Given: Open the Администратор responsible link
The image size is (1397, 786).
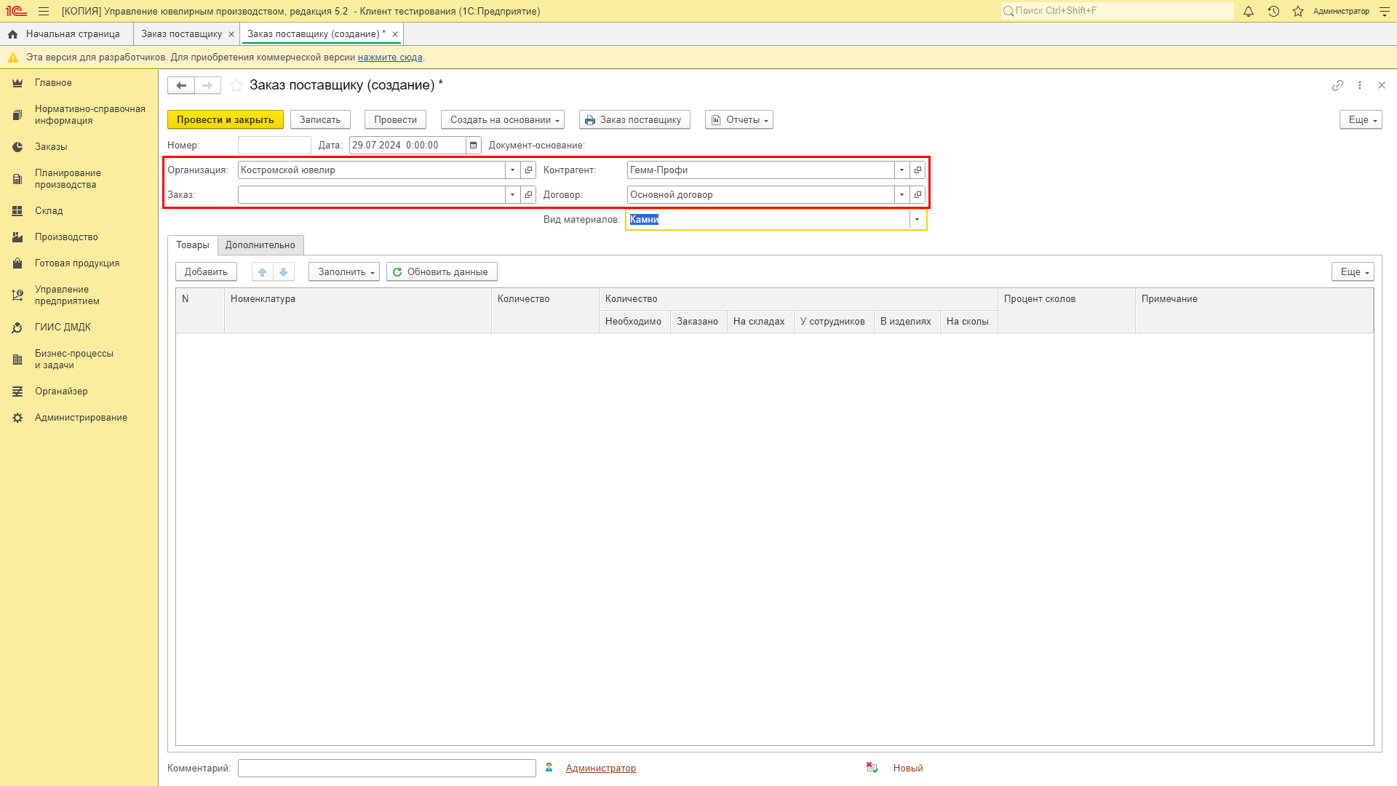Looking at the screenshot, I should click(601, 768).
